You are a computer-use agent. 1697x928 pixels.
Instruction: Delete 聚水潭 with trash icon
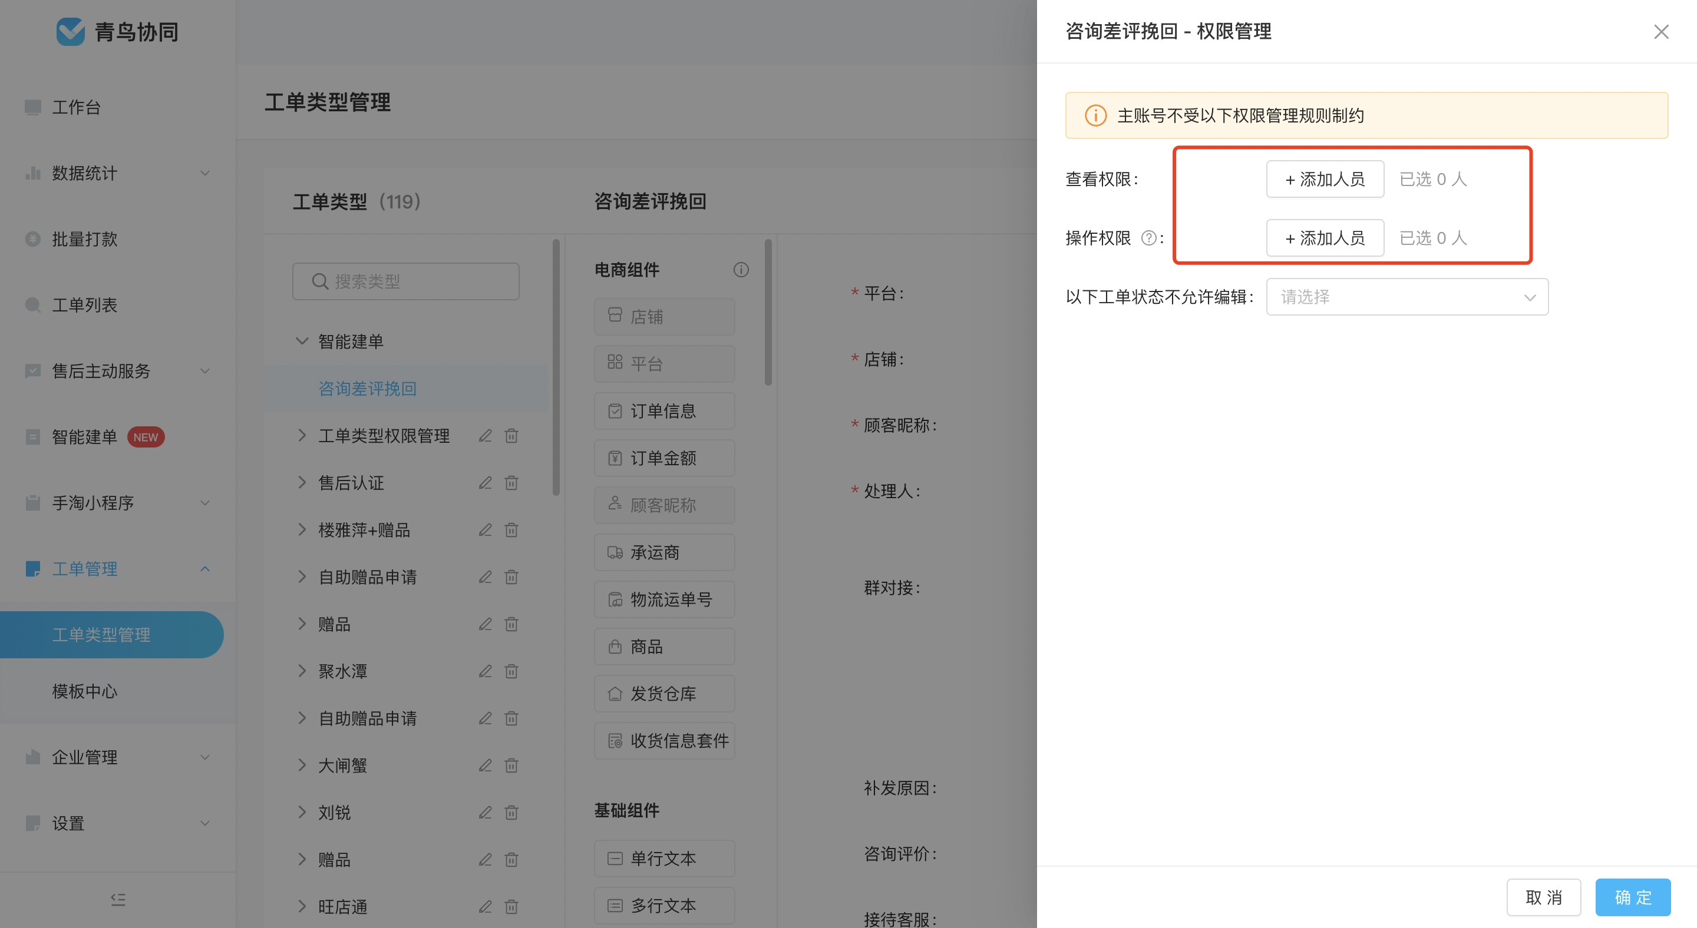[x=511, y=671]
